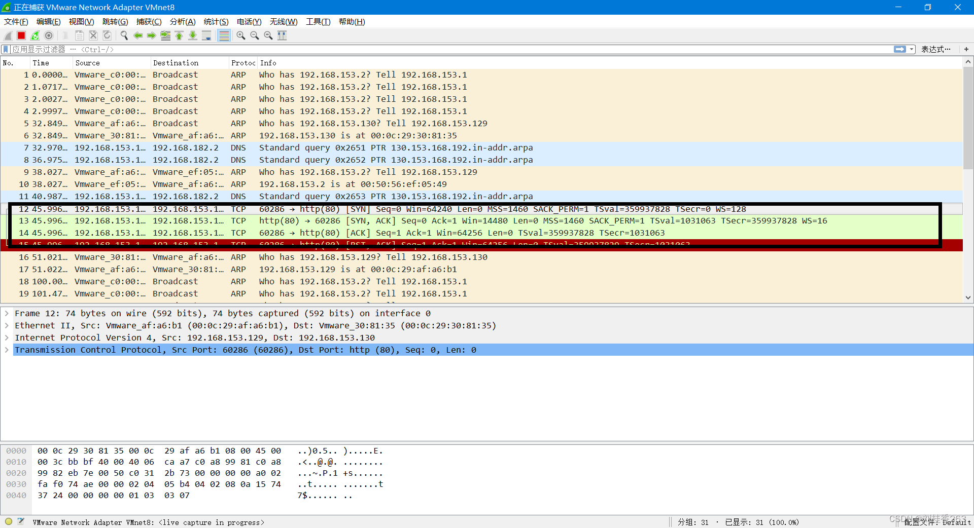Select packet 10 ARP is-at row
This screenshot has width=974, height=528.
(481, 184)
